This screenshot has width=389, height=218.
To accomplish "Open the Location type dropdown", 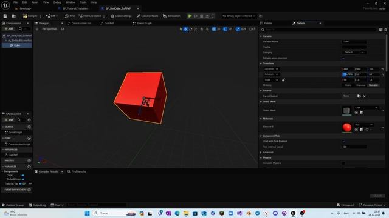I will point(271,69).
